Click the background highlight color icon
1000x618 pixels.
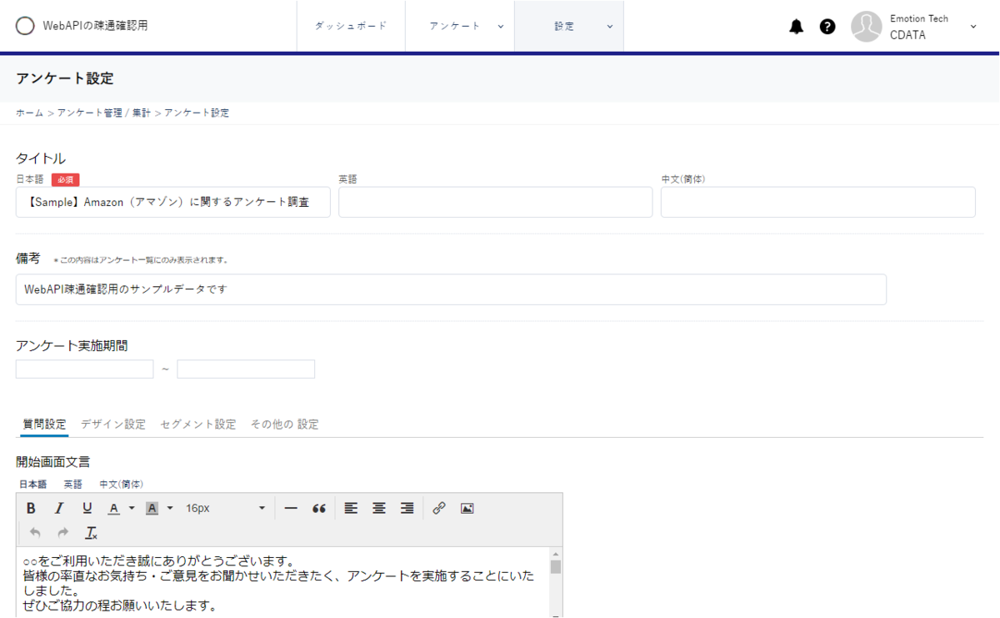pos(152,508)
